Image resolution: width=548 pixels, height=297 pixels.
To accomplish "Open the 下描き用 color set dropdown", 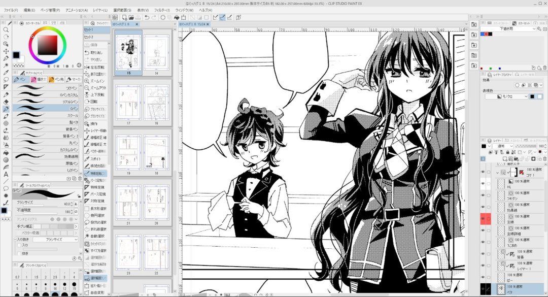I will [508, 29].
